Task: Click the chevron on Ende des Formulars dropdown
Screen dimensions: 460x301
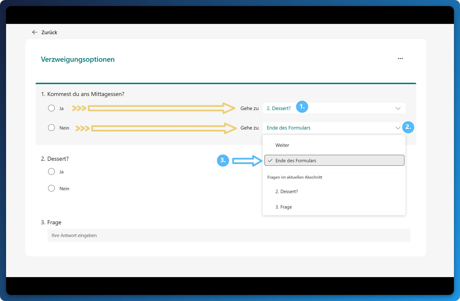Action: pos(398,128)
